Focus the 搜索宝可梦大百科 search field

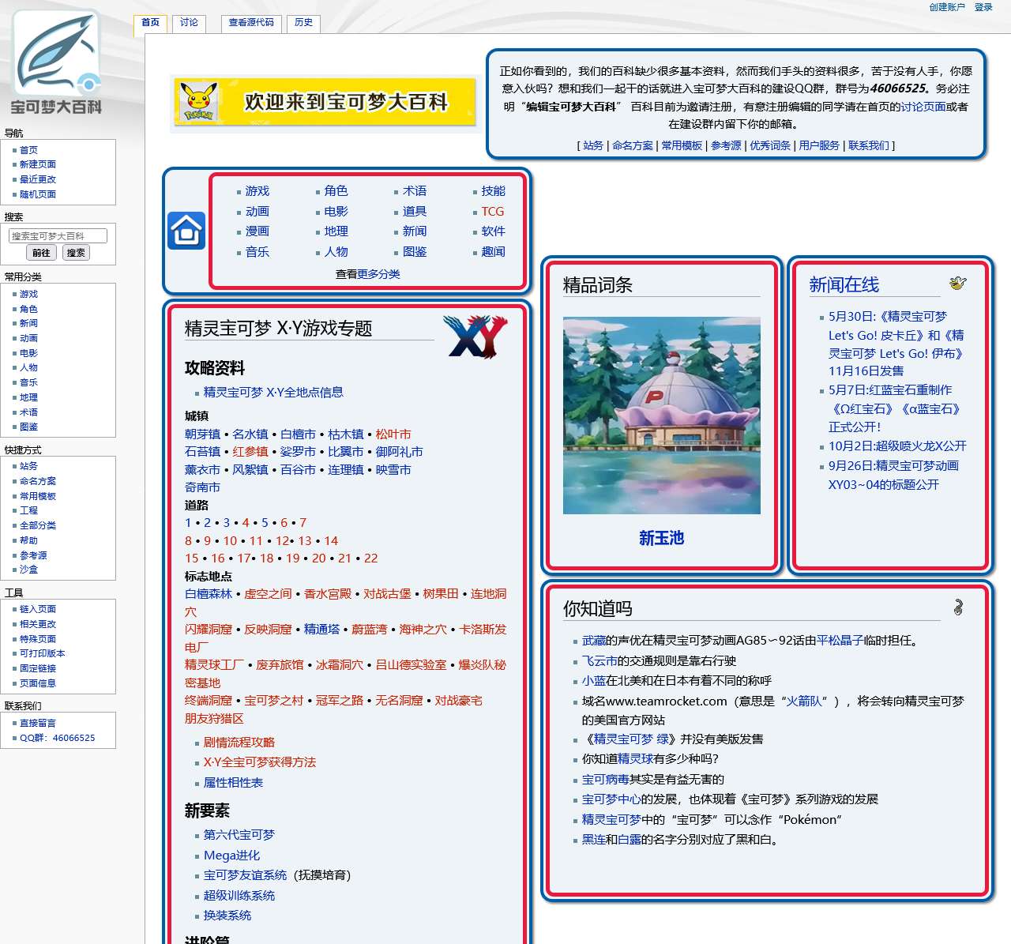pos(58,235)
